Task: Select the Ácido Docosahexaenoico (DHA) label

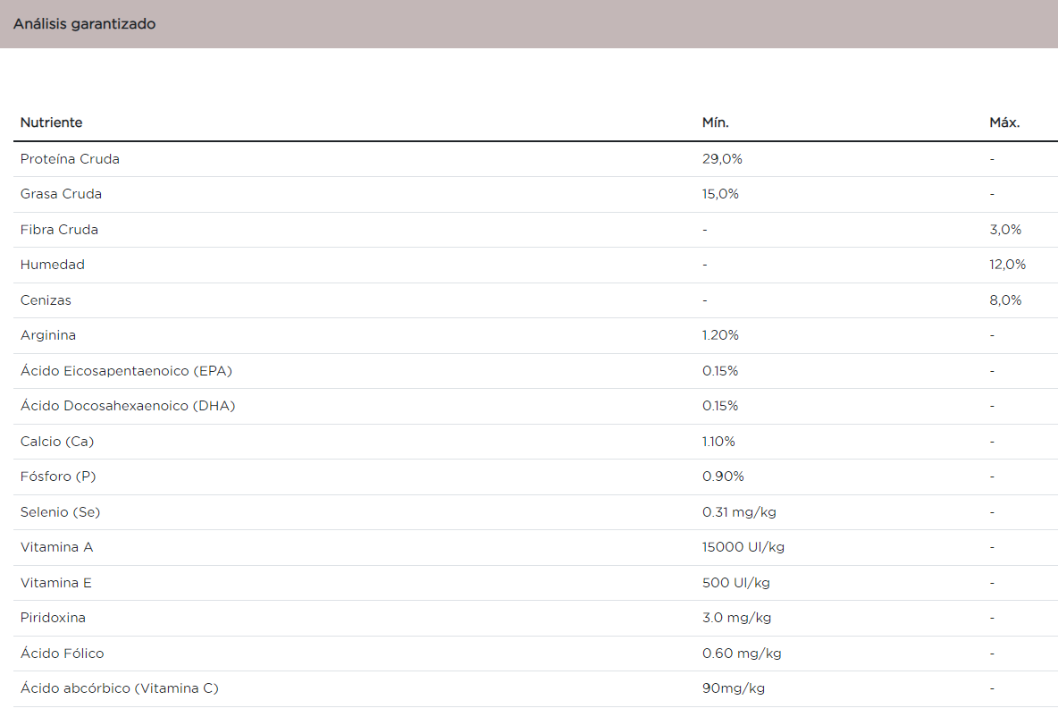Action: pos(128,406)
